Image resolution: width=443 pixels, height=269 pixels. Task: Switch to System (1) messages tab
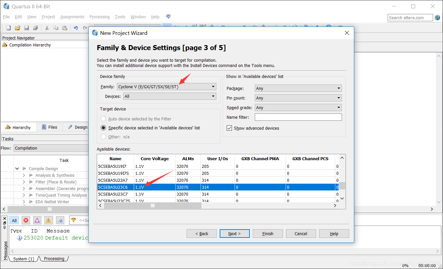click(24, 259)
